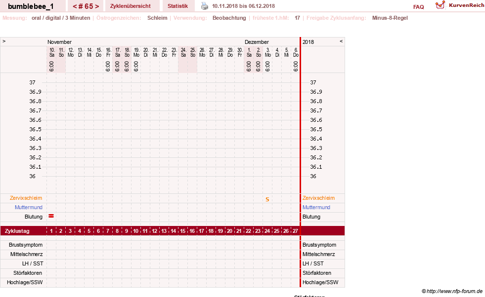Click the left Brustsymptom row label
The width and height of the screenshot is (485, 297).
[26, 245]
